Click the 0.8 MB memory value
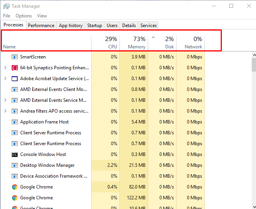 [x=138, y=89]
